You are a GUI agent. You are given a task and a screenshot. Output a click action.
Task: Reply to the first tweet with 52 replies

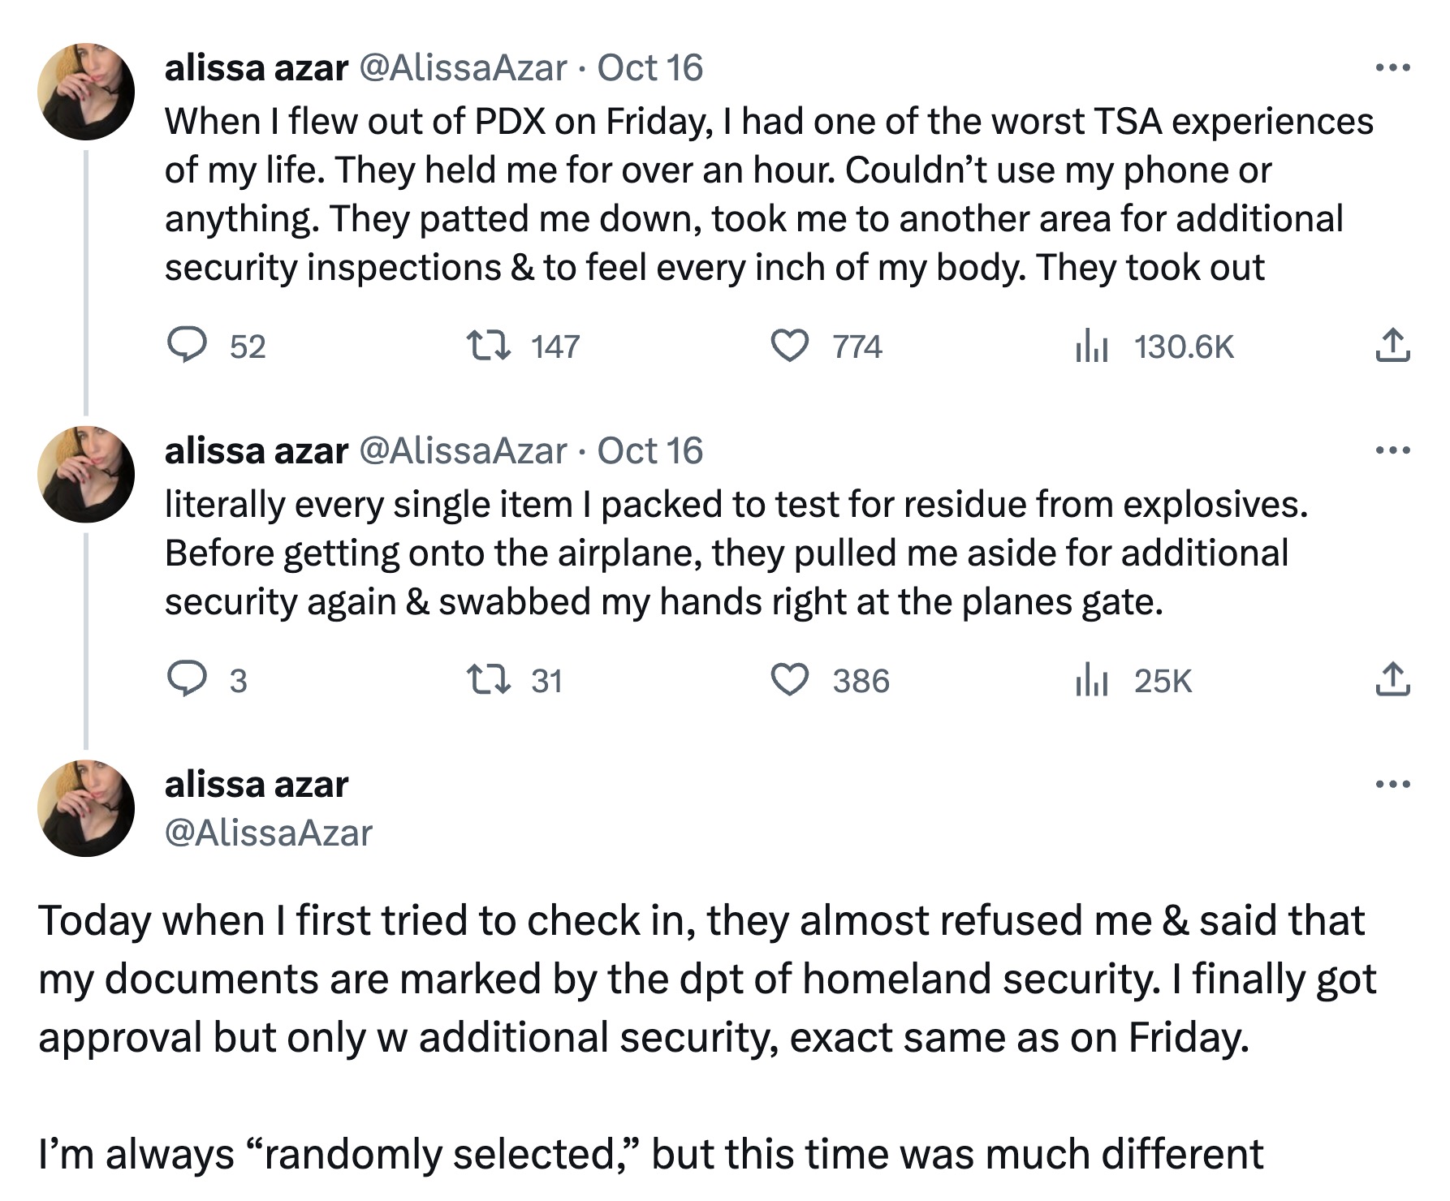(x=187, y=347)
